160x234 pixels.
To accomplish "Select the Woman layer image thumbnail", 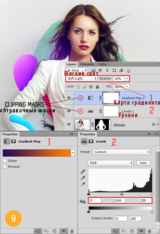I will tap(82, 124).
